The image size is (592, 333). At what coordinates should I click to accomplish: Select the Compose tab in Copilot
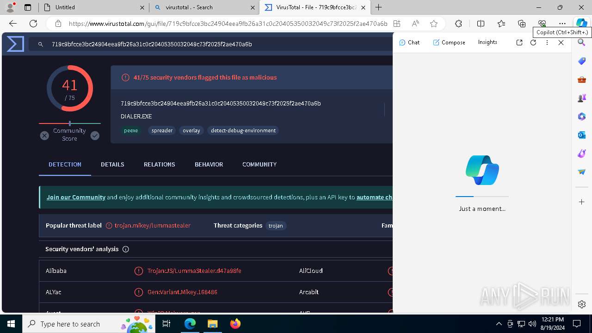[449, 42]
